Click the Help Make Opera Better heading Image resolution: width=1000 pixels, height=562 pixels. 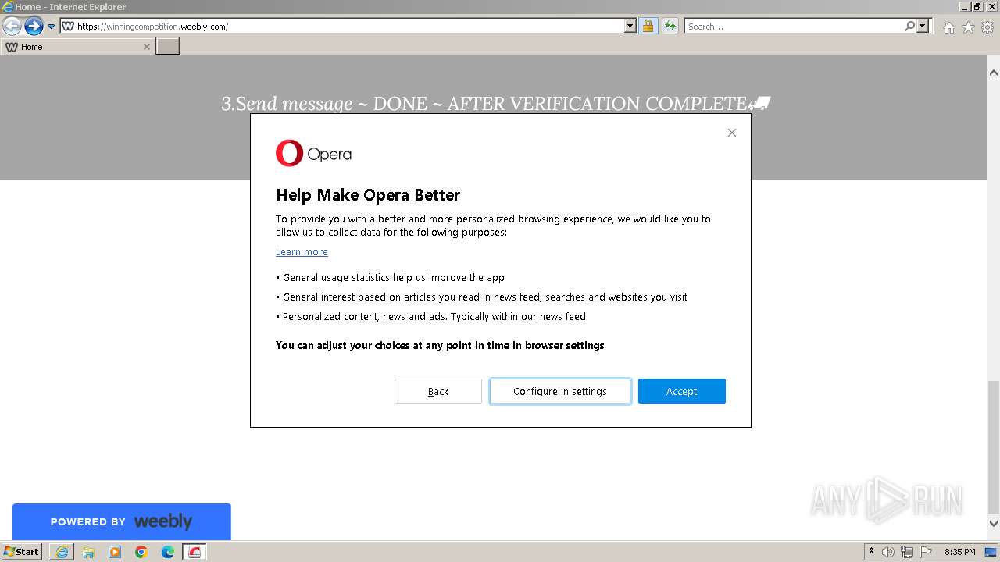pyautogui.click(x=368, y=195)
